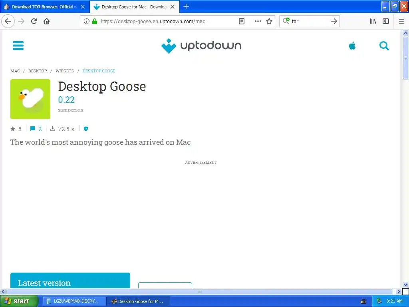Show site information icon in address bar
The image size is (409, 307).
point(86,21)
